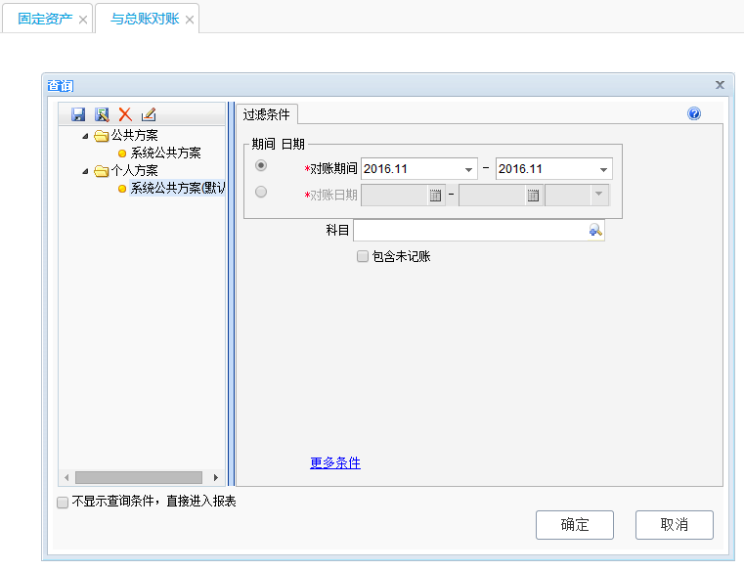The height and width of the screenshot is (570, 744).
Task: Check 不显示查询条件，直接进入报表 option
Action: pyautogui.click(x=63, y=503)
